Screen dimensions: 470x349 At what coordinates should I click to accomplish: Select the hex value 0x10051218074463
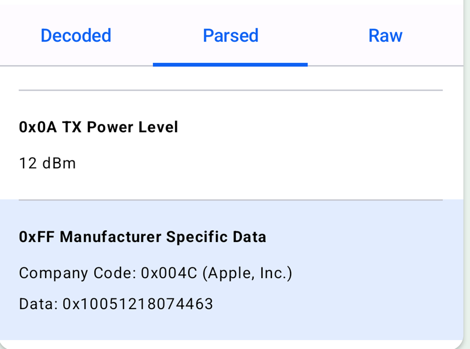point(138,304)
